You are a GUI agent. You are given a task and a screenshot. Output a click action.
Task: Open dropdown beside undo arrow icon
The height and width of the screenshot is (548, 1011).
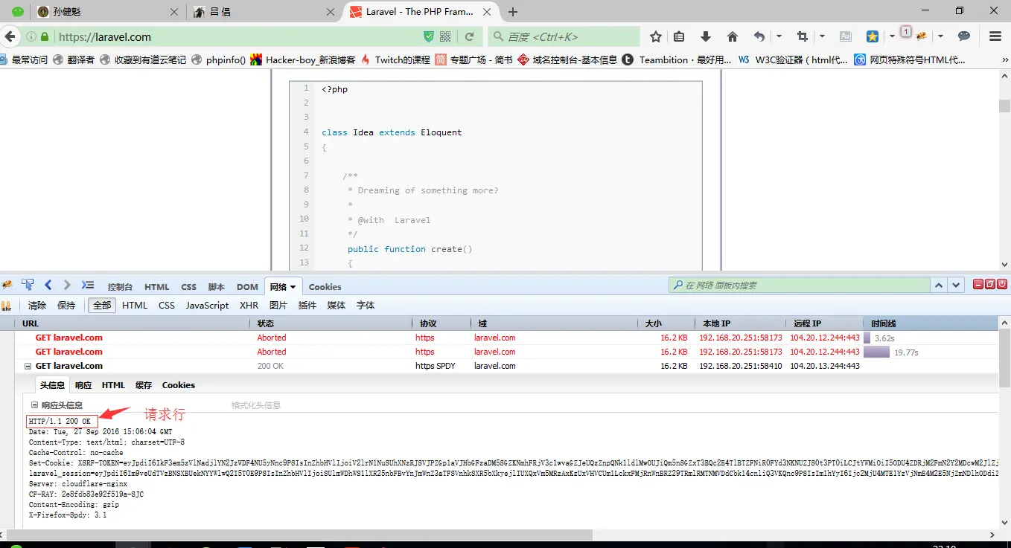pos(779,36)
